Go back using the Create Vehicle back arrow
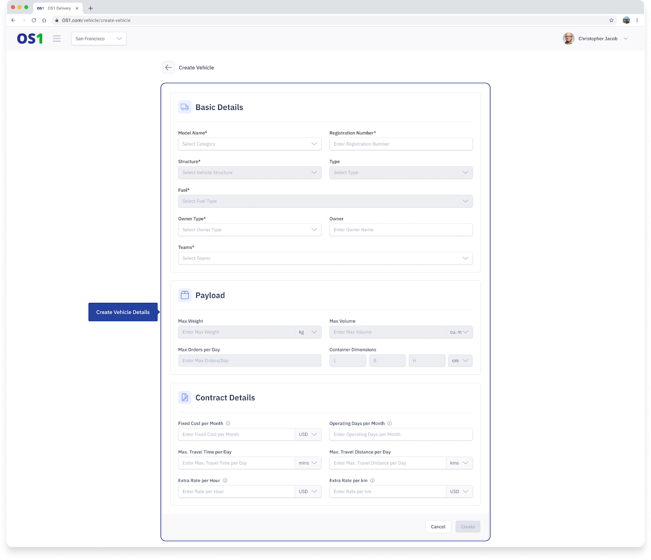This screenshot has width=651, height=560. tap(168, 68)
